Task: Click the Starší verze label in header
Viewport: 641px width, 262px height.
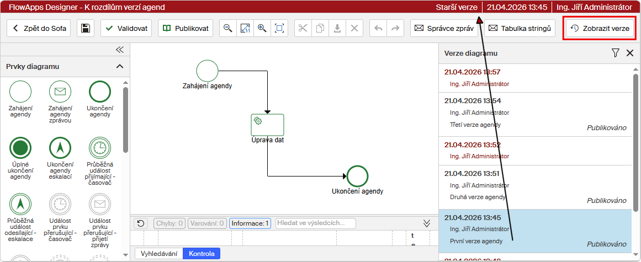Action: point(456,7)
